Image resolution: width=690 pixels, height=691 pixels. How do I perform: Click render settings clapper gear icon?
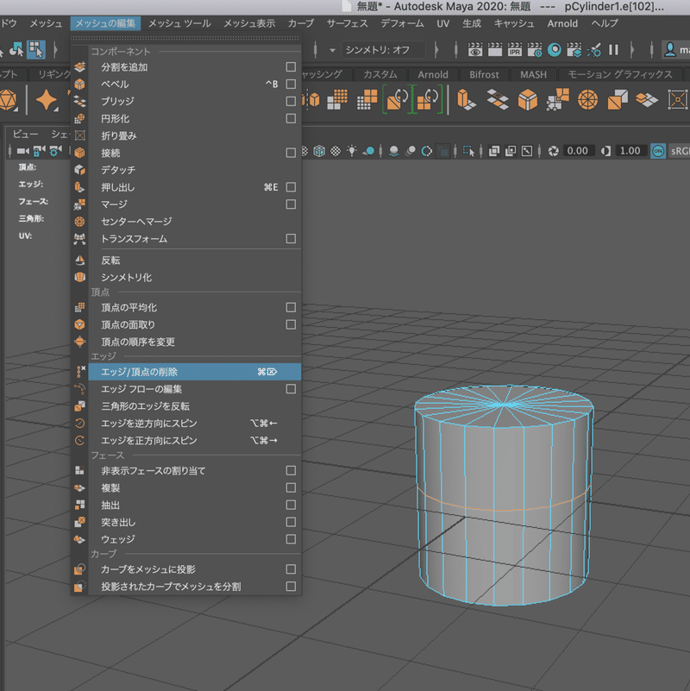pyautogui.click(x=535, y=50)
